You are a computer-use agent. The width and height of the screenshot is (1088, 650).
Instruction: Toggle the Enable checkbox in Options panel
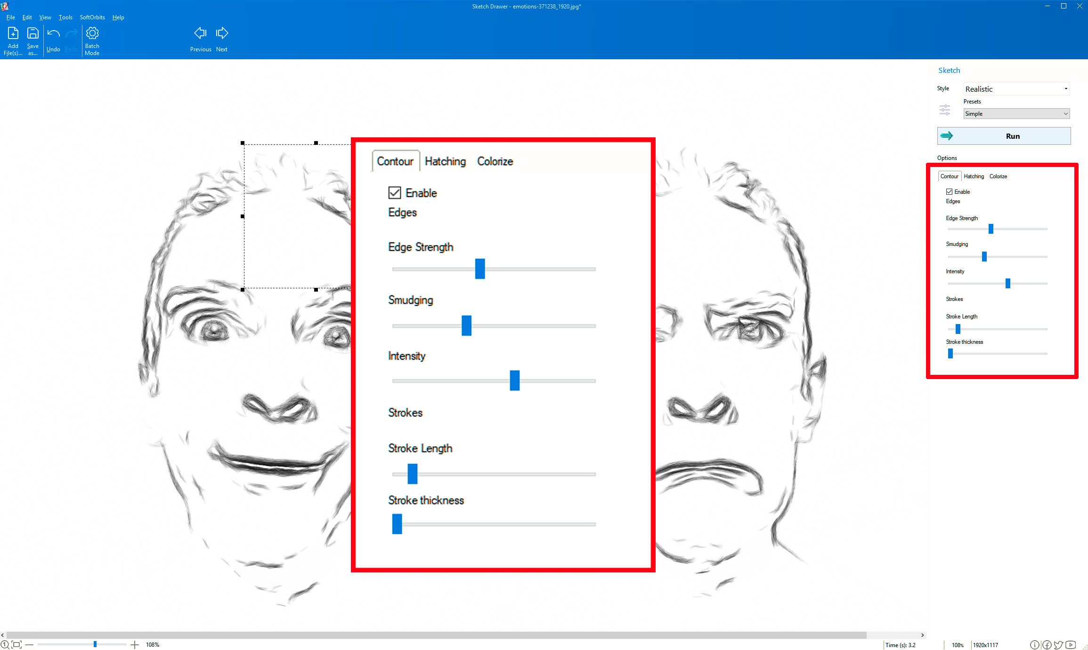(949, 191)
